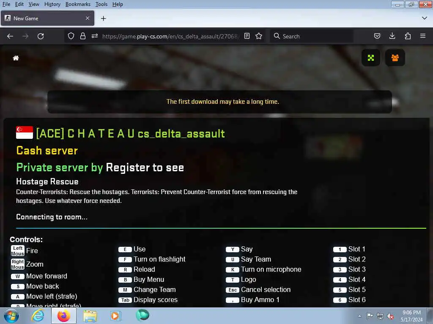Click the Slot 4 key entry
Viewport: 433px width, 324px height.
[x=349, y=280]
